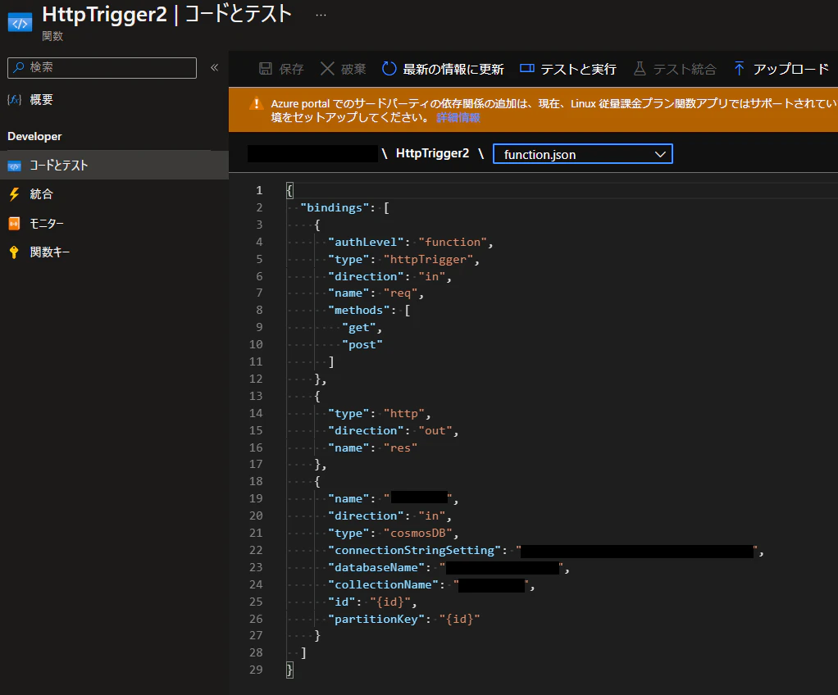The image size is (838, 695).
Task: Click アップロード upload label
Action: point(791,69)
